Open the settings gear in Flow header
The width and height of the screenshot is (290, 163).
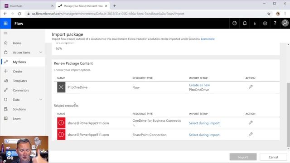coord(265,23)
